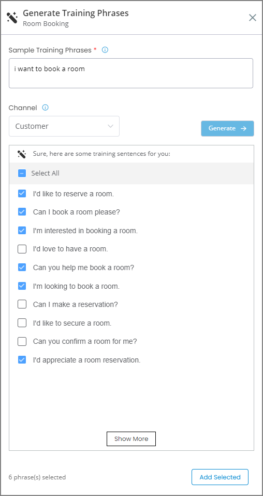The image size is (263, 496).
Task: Uncheck "I'm looking to book a room."
Action: tap(22, 286)
